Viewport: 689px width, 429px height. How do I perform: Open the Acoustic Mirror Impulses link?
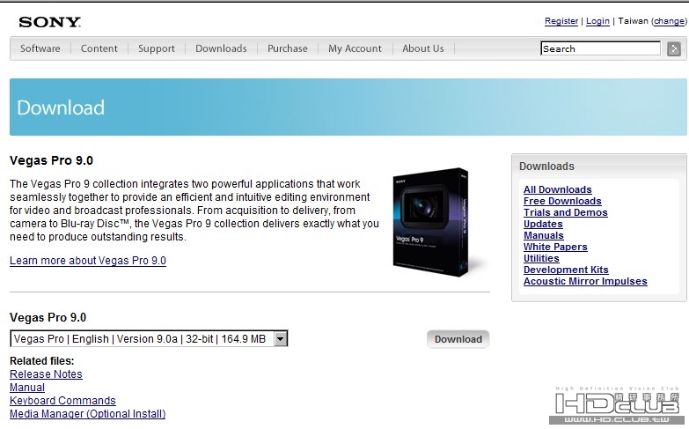tap(585, 281)
